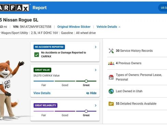Viewport: 167px width, 125px height.
Task: Click the 'Report' header title
Action: (40, 8)
